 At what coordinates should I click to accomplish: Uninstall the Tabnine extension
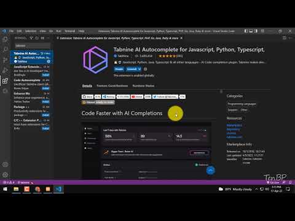[x=132, y=69]
